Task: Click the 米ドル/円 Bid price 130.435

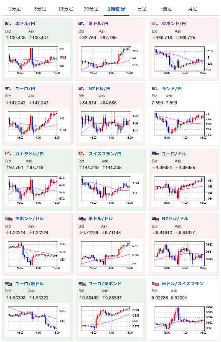Action: 15,38
